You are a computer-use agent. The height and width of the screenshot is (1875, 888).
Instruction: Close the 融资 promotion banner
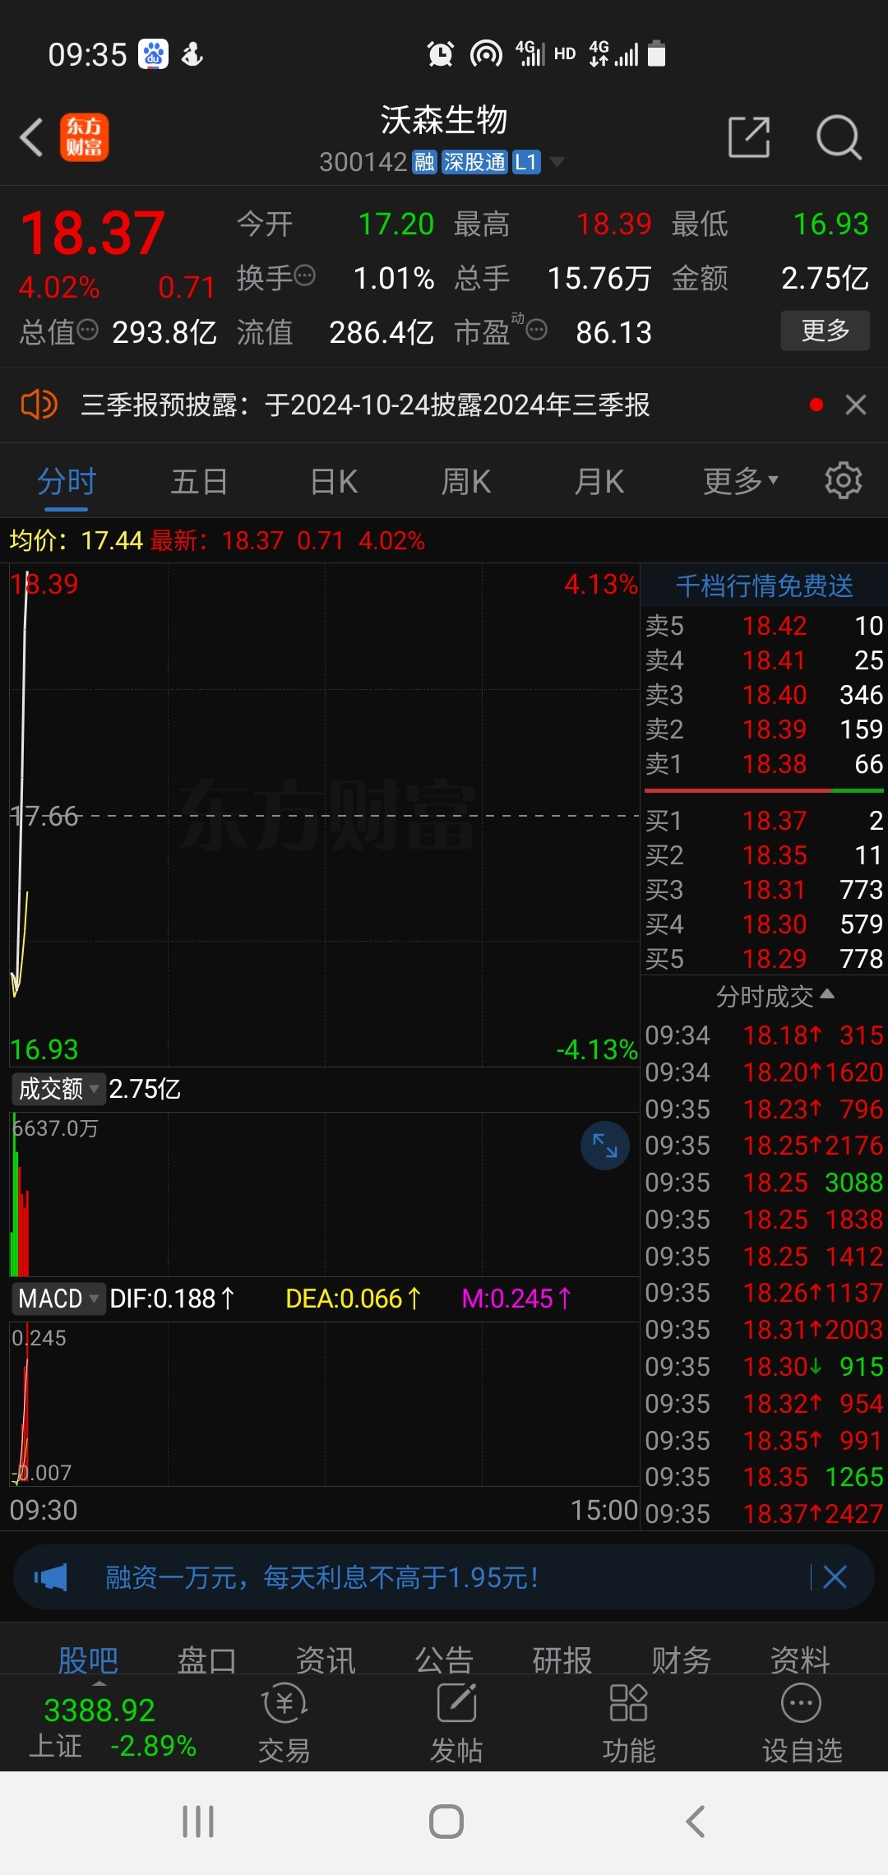tap(835, 1576)
